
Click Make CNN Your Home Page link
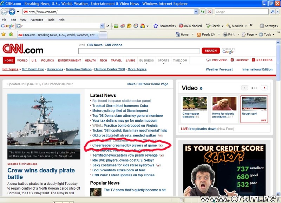[148, 84]
